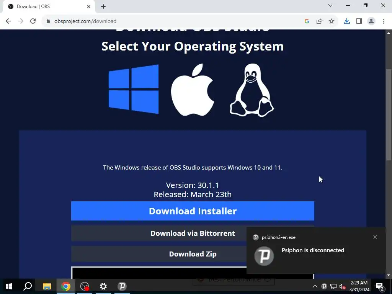This screenshot has width=392, height=294.
Task: Open the clock showing 2:29 AM
Action: pos(359,286)
